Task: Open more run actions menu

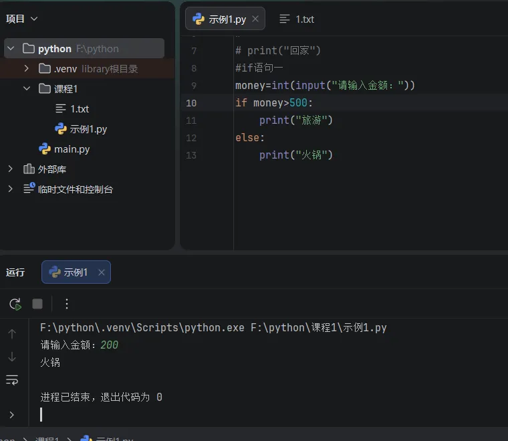Action: (x=67, y=304)
